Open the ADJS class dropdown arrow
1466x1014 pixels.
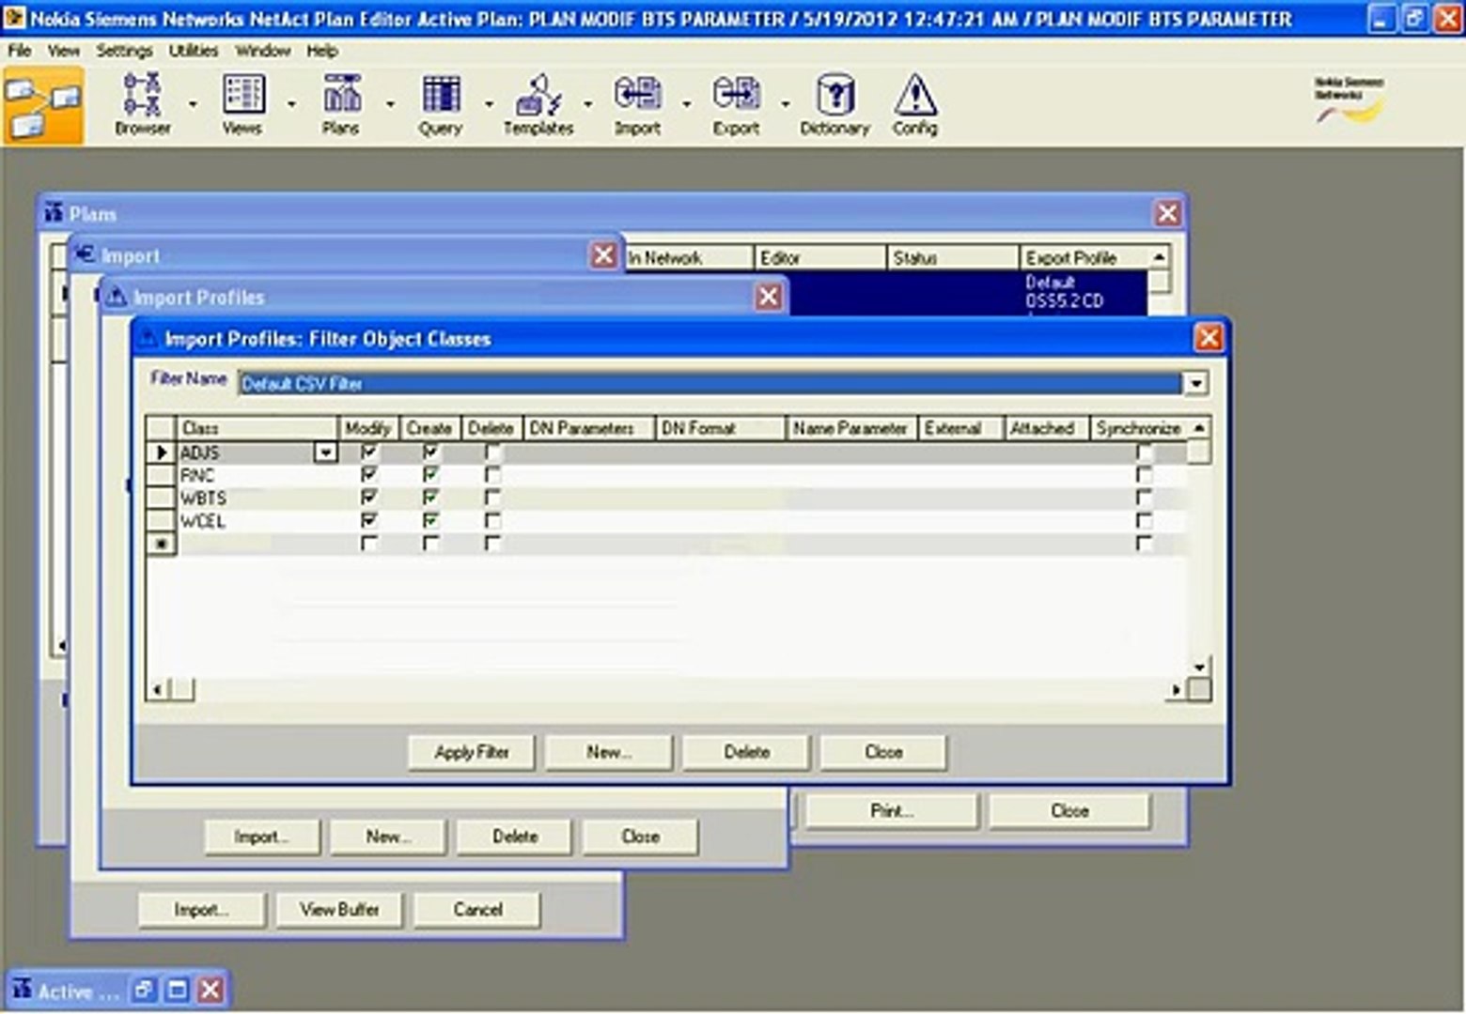pos(325,453)
